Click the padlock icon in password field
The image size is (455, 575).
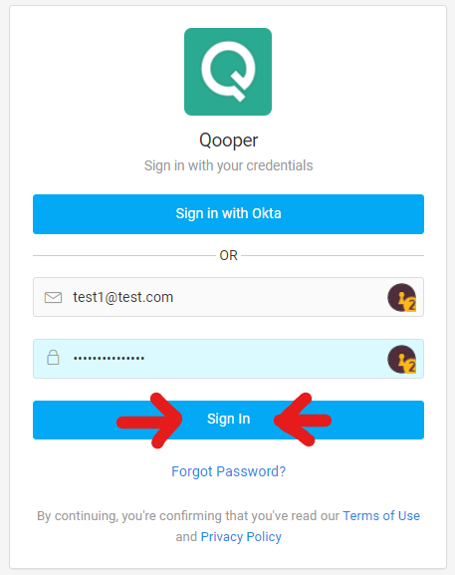[x=53, y=358]
